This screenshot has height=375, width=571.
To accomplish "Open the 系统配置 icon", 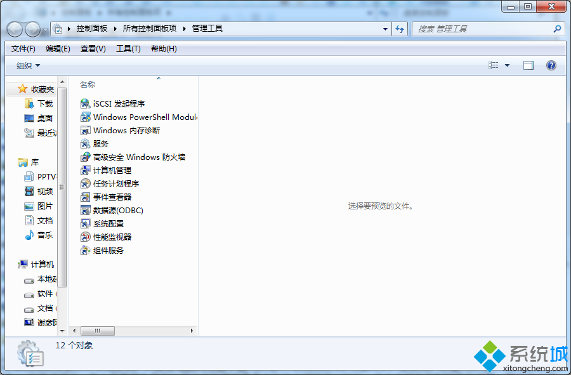I will 85,224.
